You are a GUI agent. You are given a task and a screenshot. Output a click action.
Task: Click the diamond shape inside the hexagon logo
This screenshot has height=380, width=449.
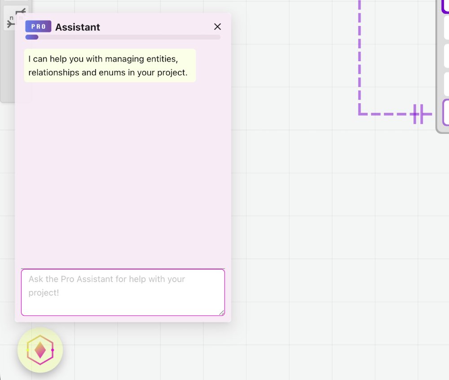tap(40, 349)
